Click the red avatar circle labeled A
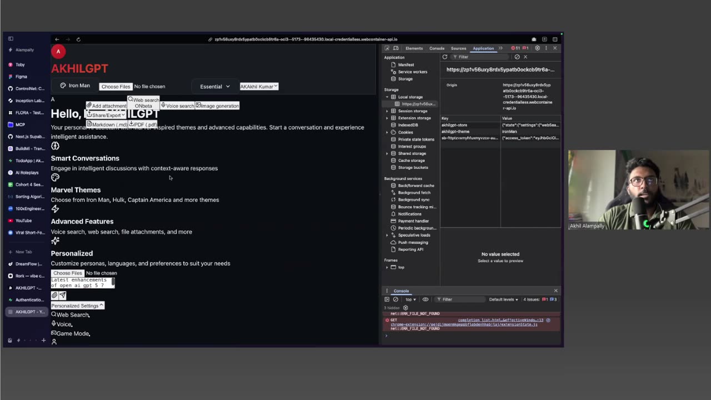The width and height of the screenshot is (711, 400). (58, 52)
